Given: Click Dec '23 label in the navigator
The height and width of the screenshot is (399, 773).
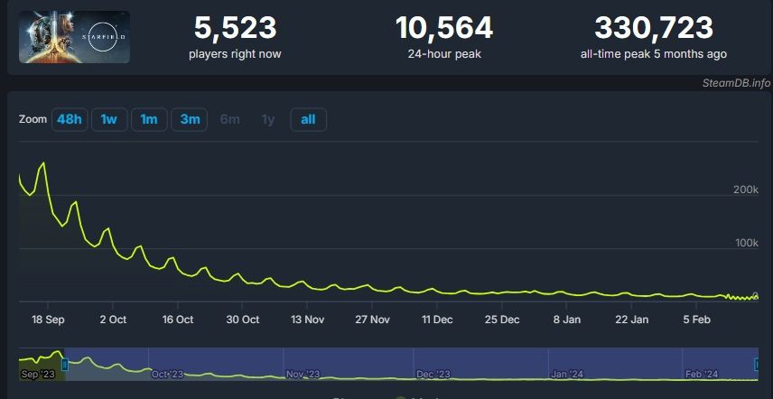Looking at the screenshot, I should (x=433, y=375).
